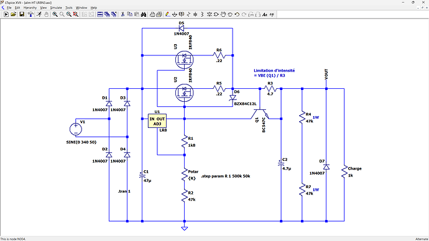This screenshot has height=241, width=429.
Task: Place a ground symbol from toolbar
Action: point(175,14)
